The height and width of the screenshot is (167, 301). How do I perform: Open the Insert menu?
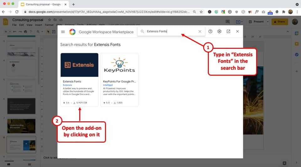(x=39, y=25)
